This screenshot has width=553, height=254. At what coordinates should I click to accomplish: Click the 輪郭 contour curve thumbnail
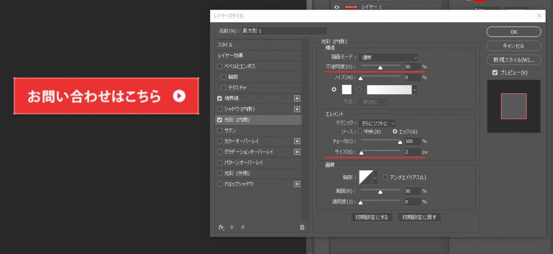(x=367, y=177)
